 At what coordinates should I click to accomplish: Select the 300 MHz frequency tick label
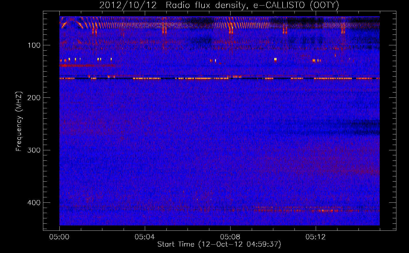(34, 150)
